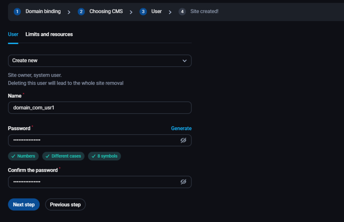Click the dropdown chevron arrow

pyautogui.click(x=184, y=61)
